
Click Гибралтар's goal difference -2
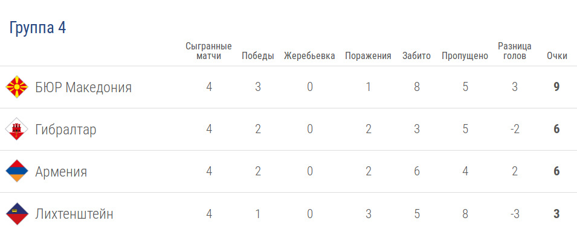514,129
